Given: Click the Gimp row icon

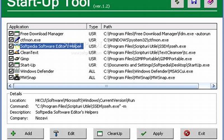Looking at the screenshot, I should pos(17,59).
